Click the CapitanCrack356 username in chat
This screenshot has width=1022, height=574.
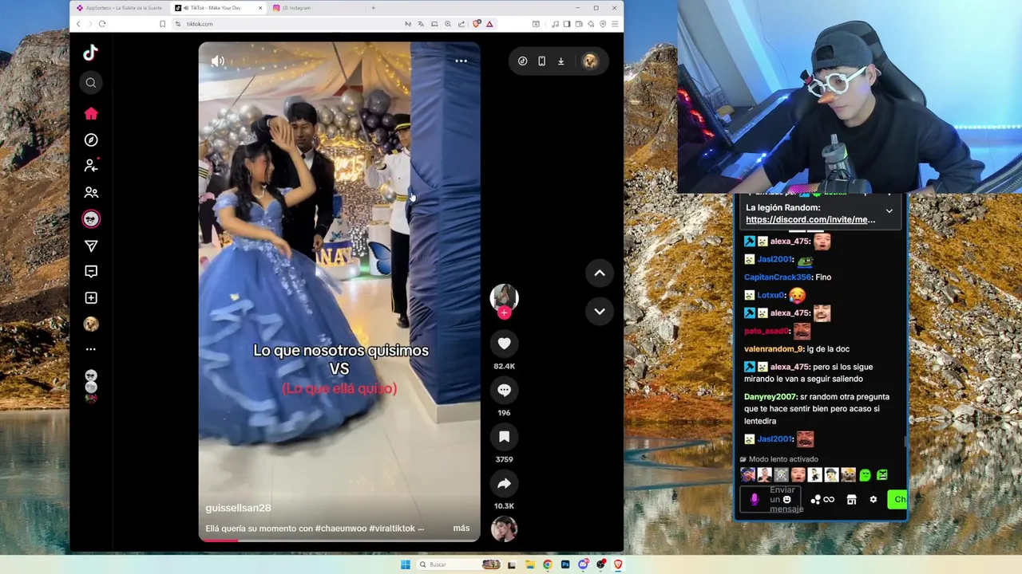pos(778,277)
